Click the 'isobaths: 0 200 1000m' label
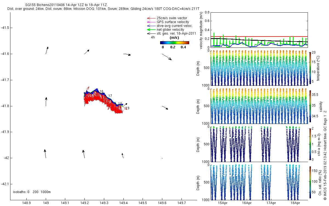The image size is (329, 206). point(32,192)
